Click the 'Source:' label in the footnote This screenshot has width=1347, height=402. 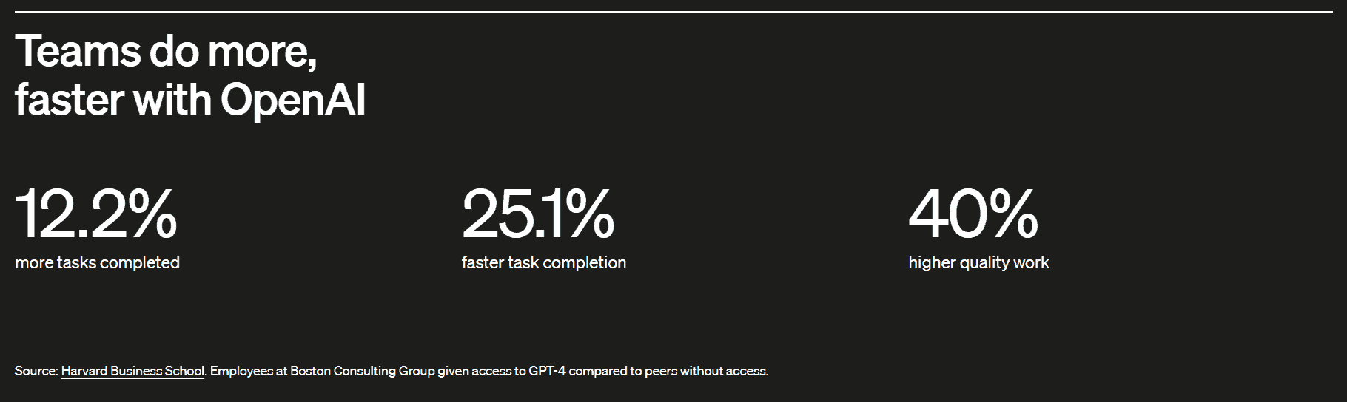point(36,371)
